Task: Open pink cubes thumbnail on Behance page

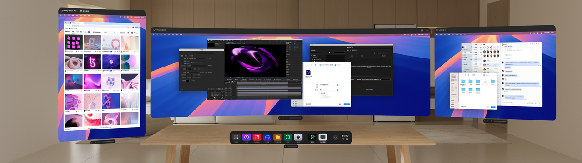Action: click(x=73, y=43)
